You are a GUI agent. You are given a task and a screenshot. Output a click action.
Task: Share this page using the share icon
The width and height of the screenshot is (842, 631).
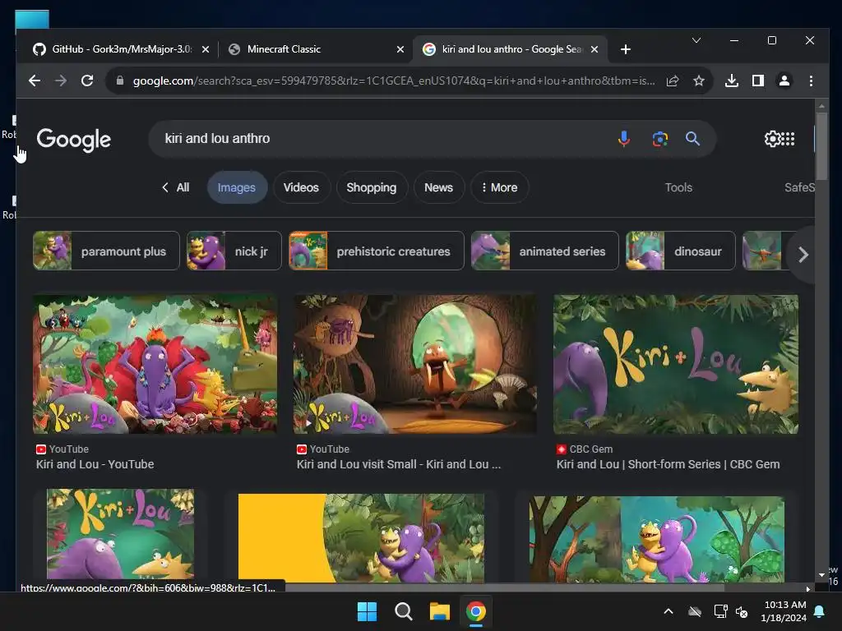[x=673, y=81]
